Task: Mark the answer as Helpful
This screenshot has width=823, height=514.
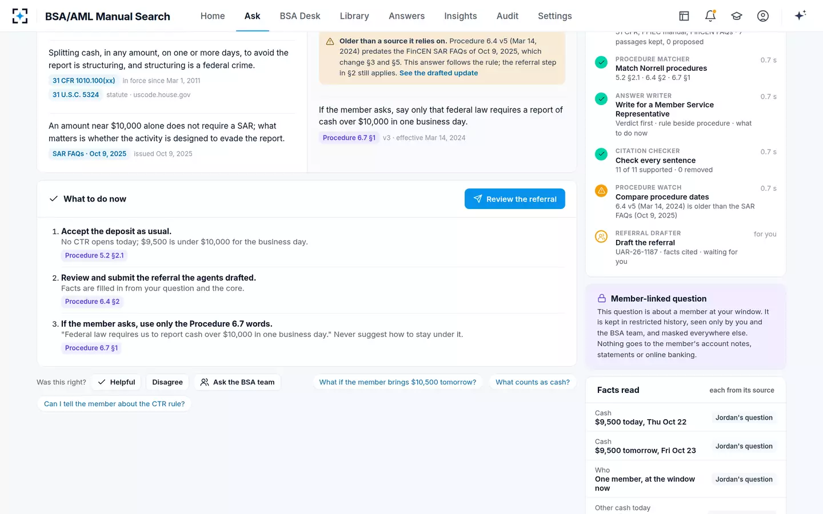Action: [117, 382]
